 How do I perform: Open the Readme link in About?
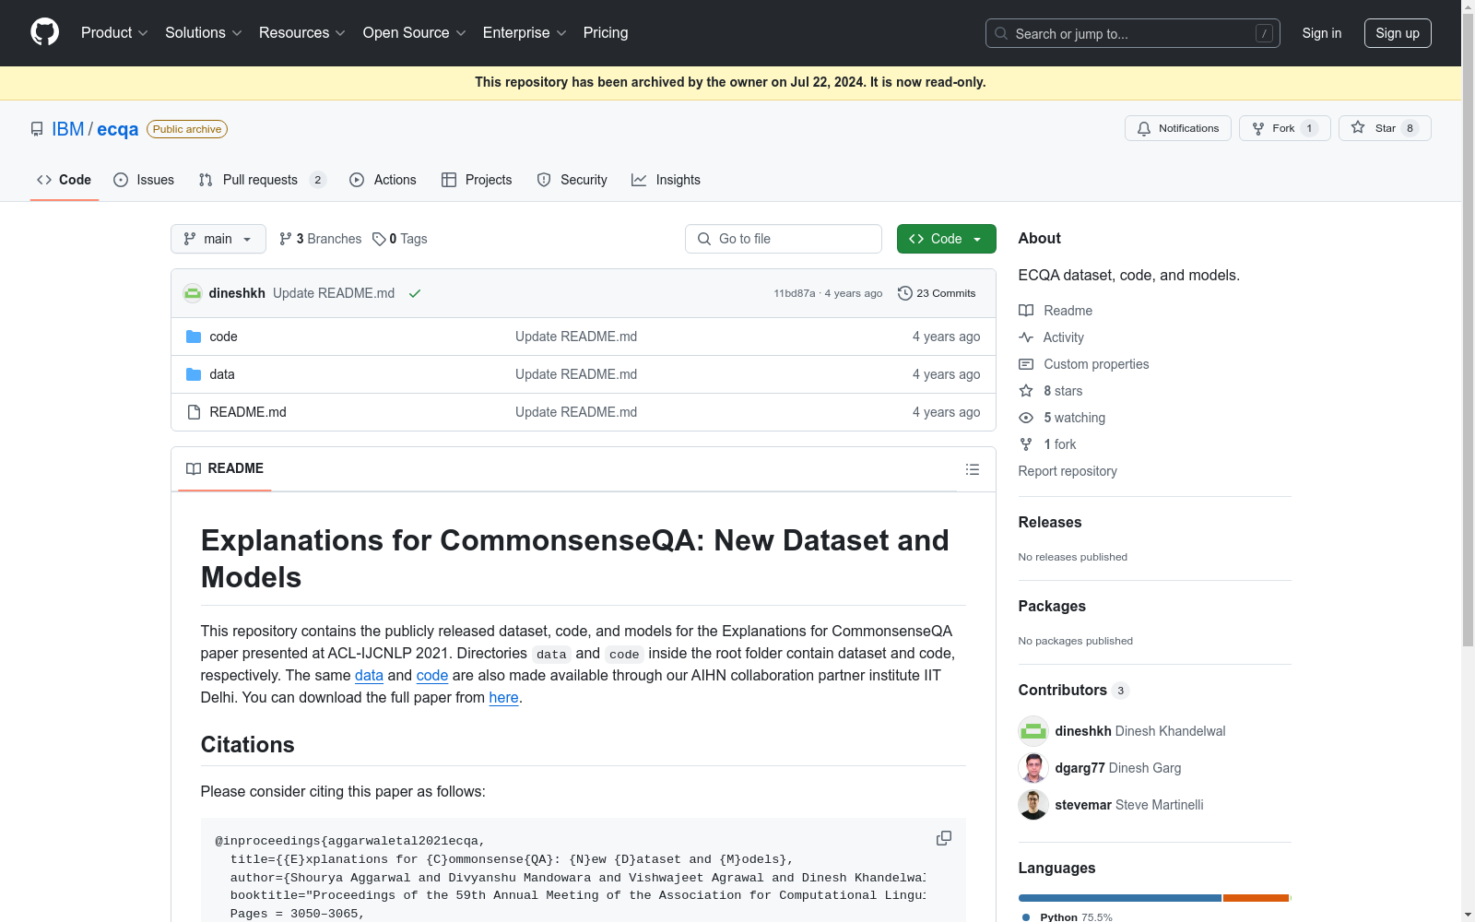[1056, 311]
